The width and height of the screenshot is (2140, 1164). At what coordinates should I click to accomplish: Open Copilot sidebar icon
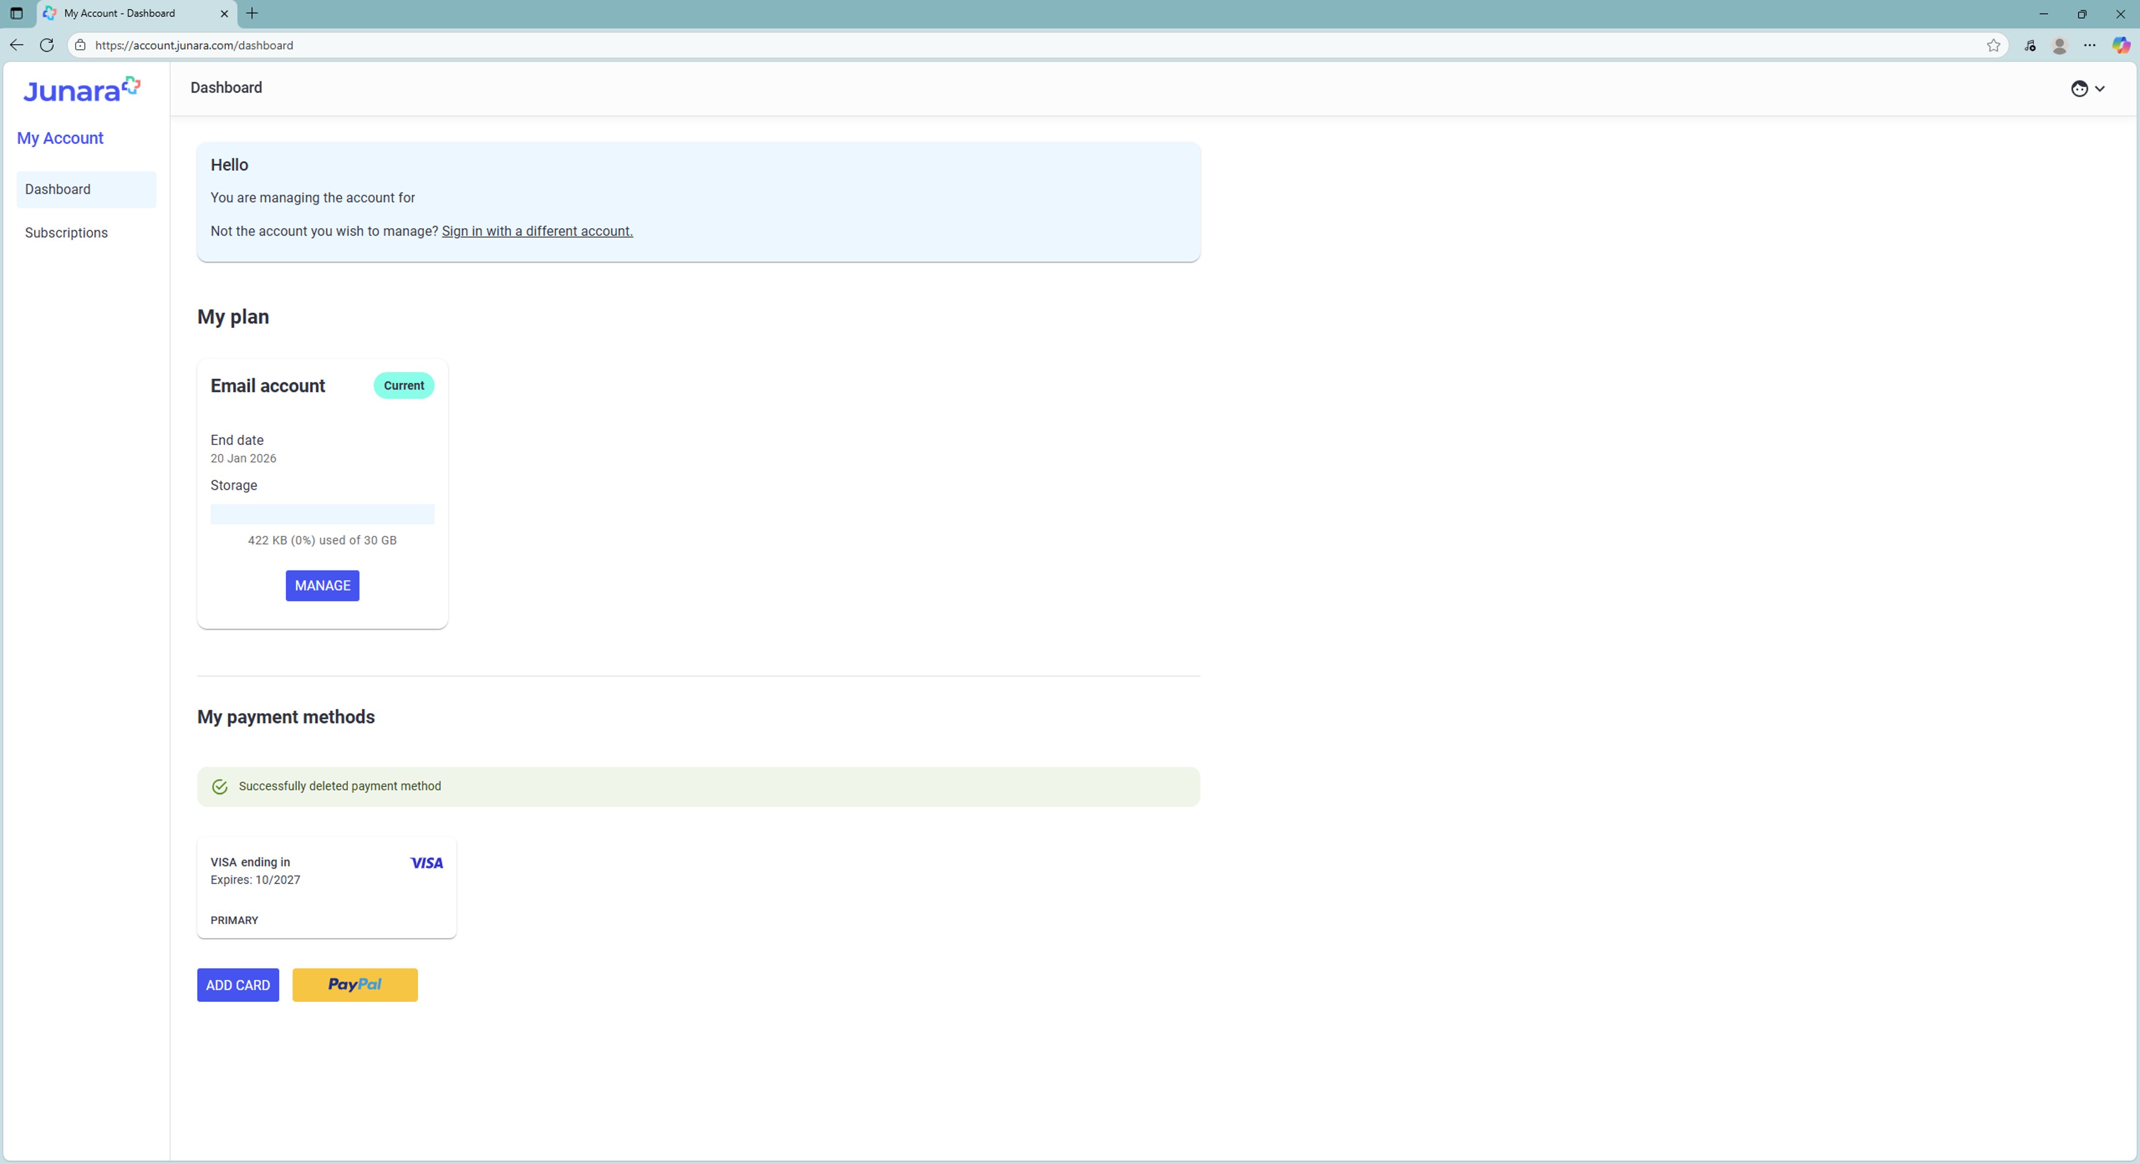coord(2121,45)
